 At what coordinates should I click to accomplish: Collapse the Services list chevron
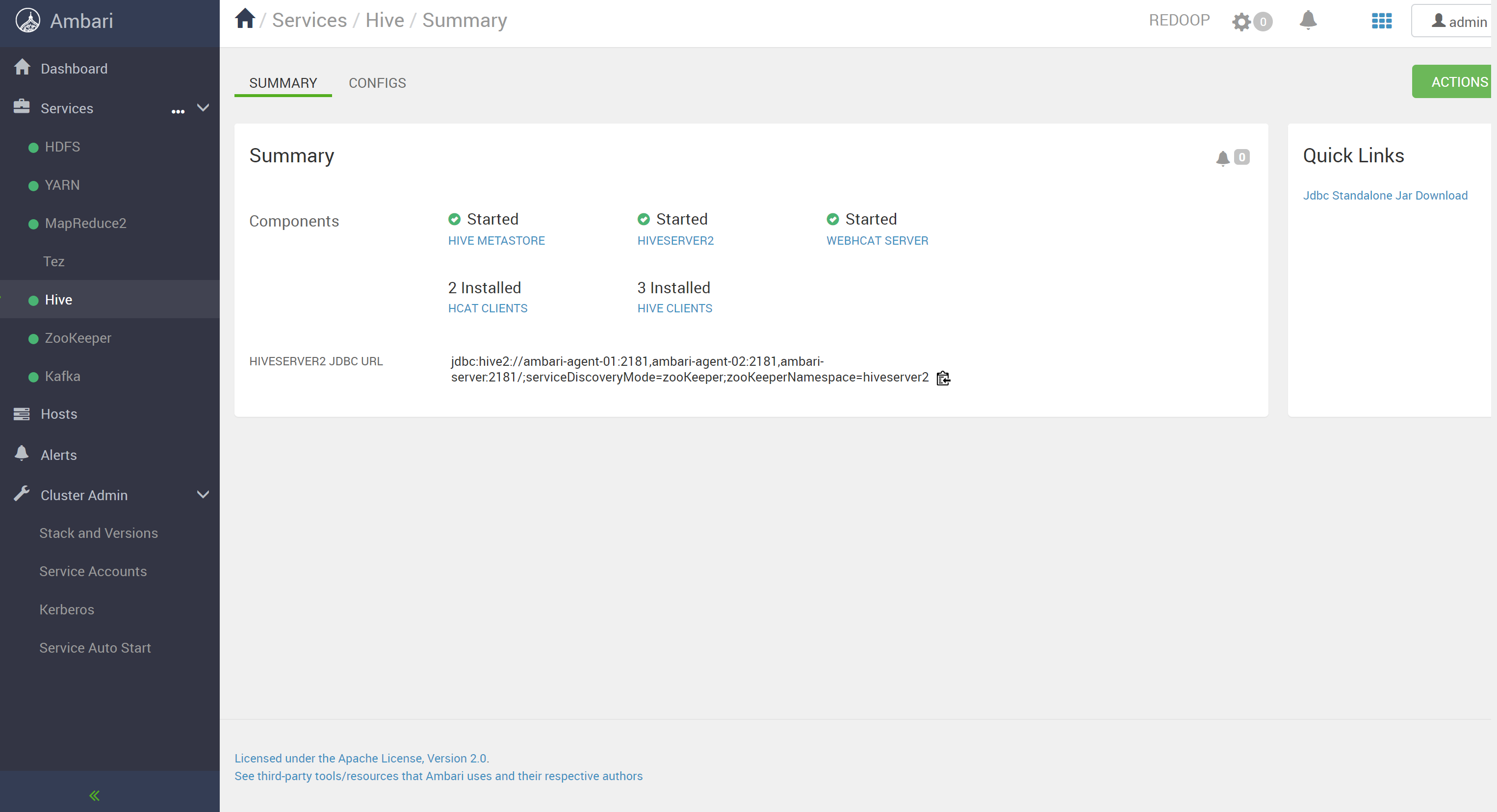[x=203, y=107]
